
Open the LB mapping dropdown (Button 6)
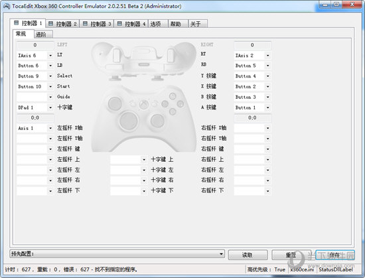point(35,66)
